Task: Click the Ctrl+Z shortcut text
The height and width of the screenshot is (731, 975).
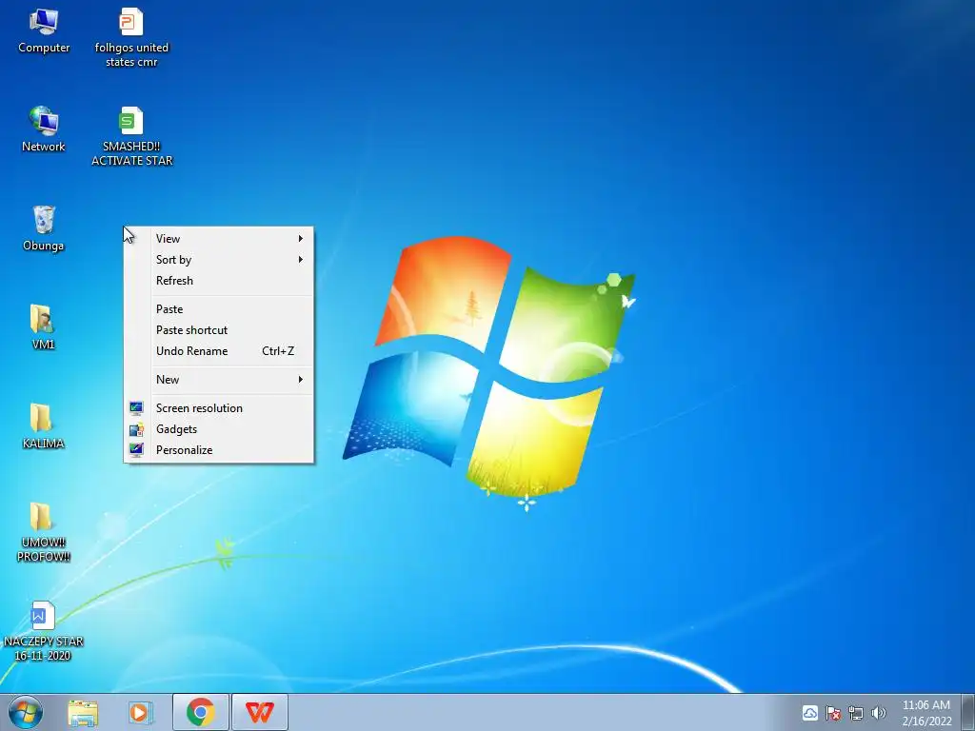Action: coord(278,351)
